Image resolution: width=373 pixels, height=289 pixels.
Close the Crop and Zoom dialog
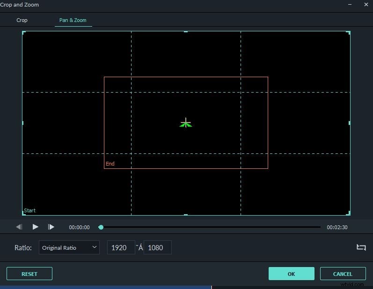366,5
